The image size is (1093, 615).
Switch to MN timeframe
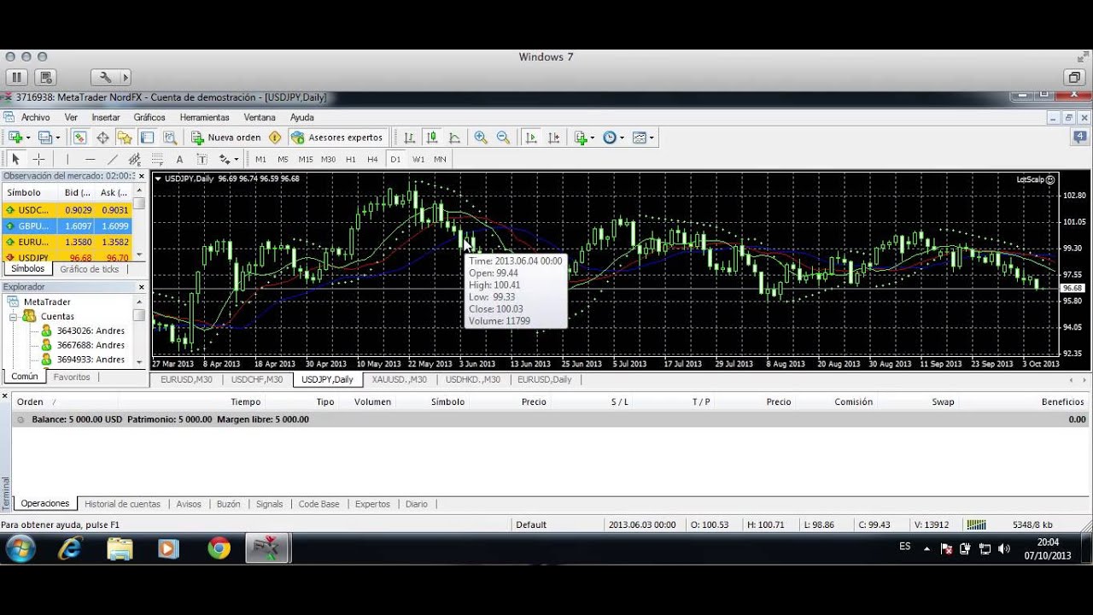(440, 159)
